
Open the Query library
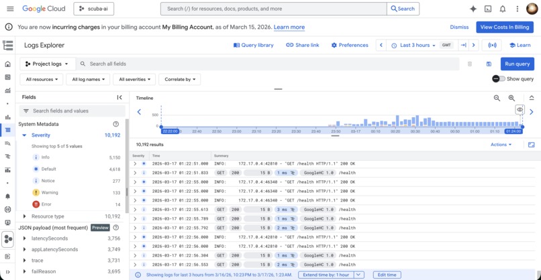click(254, 45)
